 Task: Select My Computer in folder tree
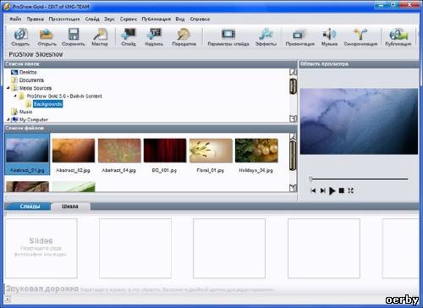(34, 119)
